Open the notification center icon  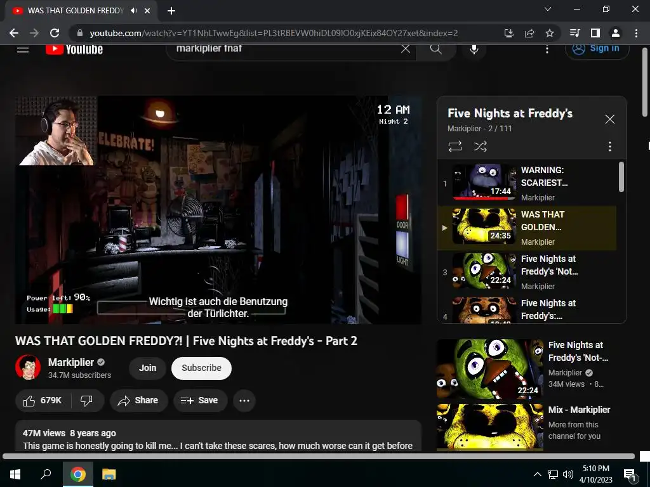629,474
